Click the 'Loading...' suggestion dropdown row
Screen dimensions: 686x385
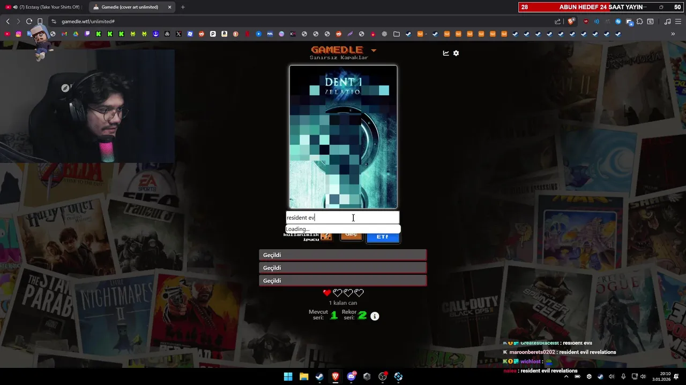(342, 229)
